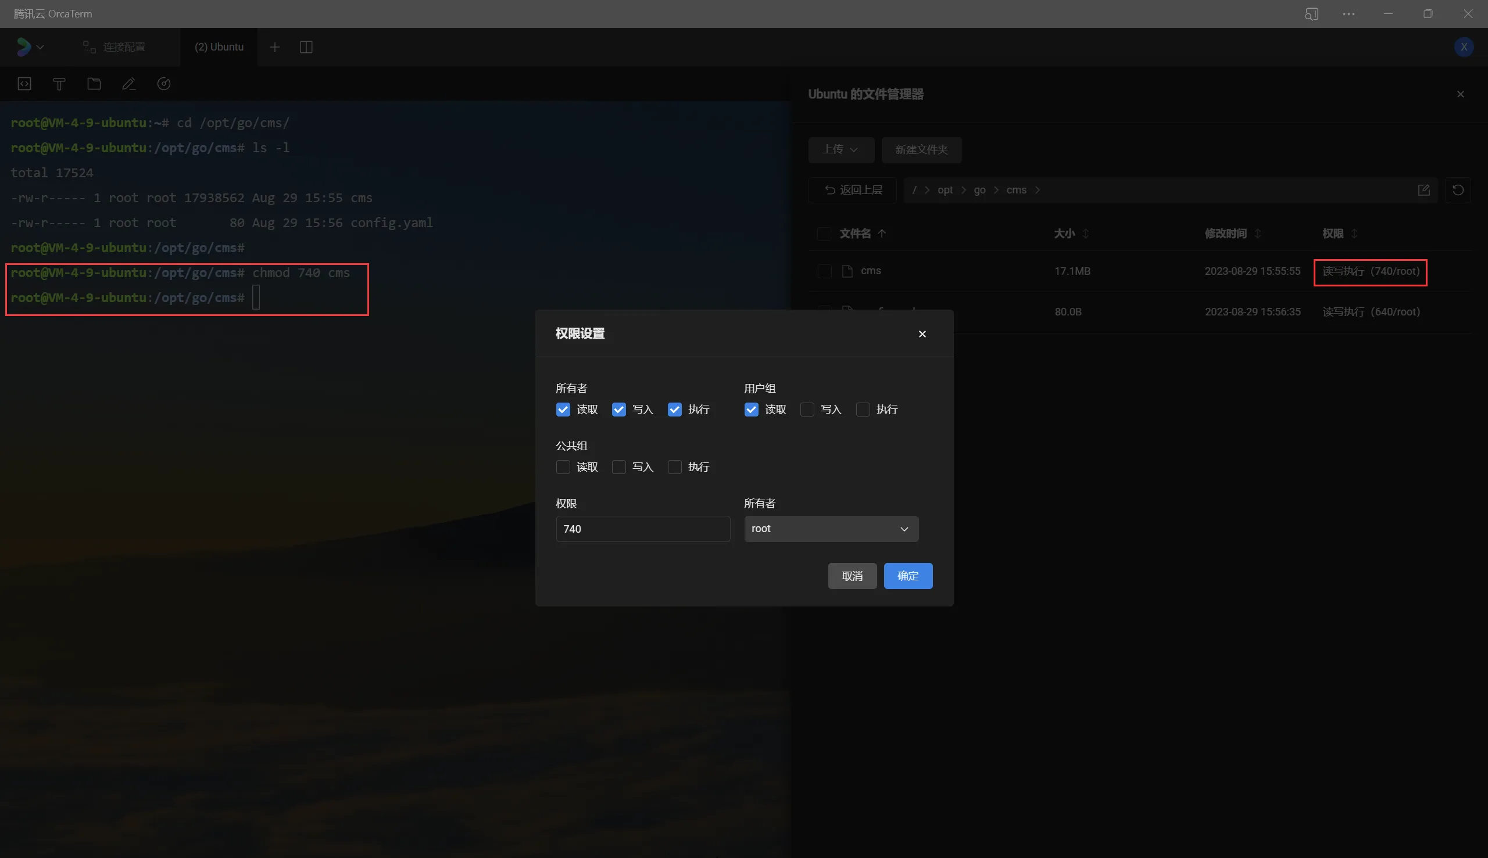Screen dimensions: 1488x858
Task: Open the code snippets tool in the terminal toolbar
Action: click(24, 84)
